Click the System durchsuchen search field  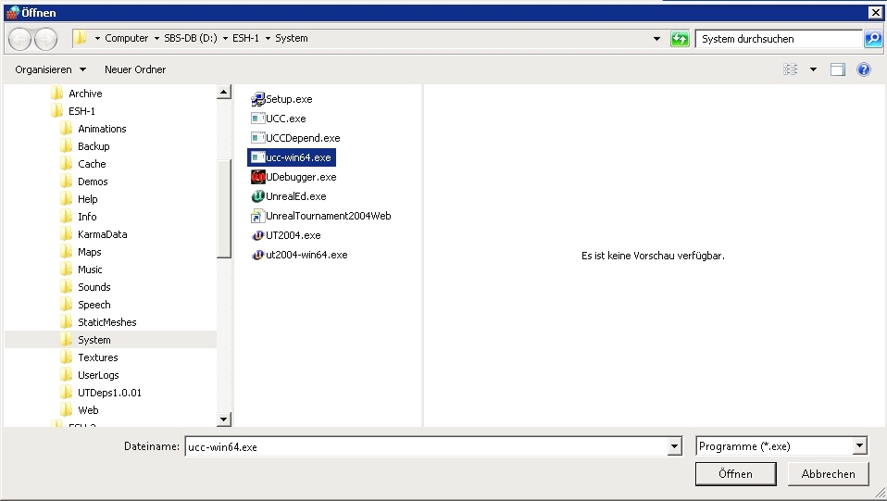pyautogui.click(x=779, y=39)
